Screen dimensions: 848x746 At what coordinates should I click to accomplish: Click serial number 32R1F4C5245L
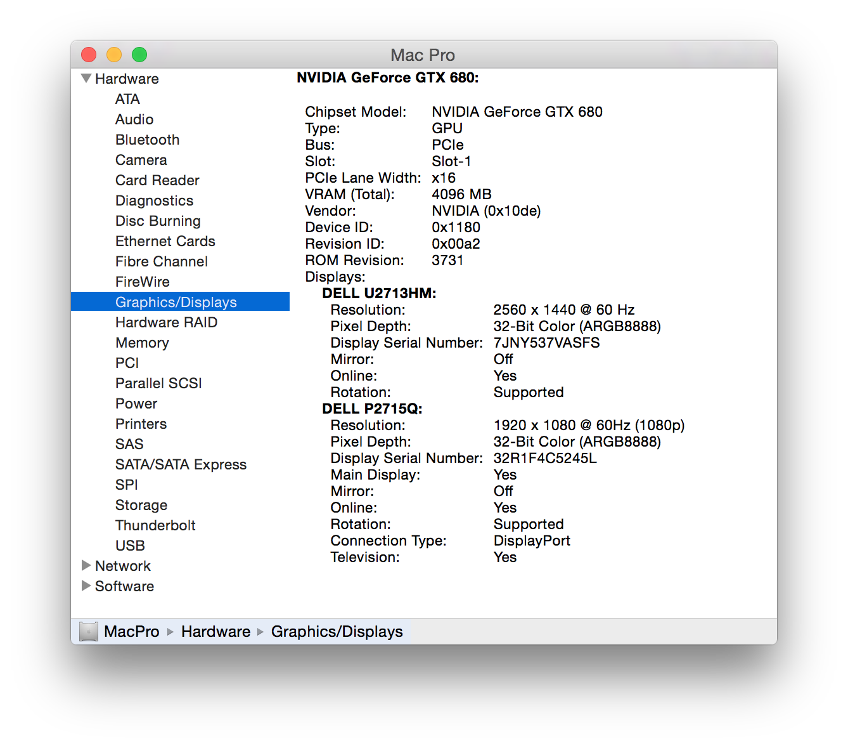545,458
